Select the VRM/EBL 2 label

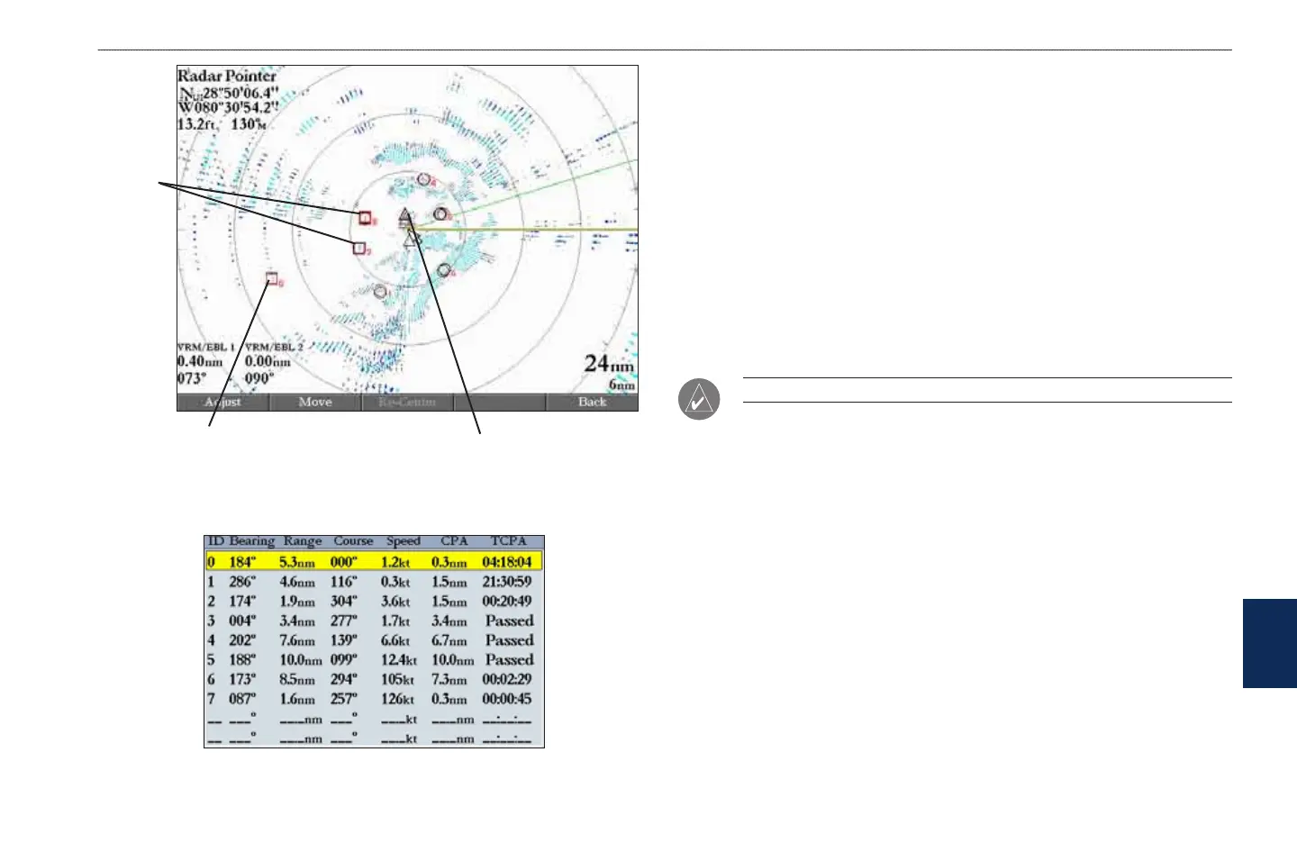(x=275, y=347)
